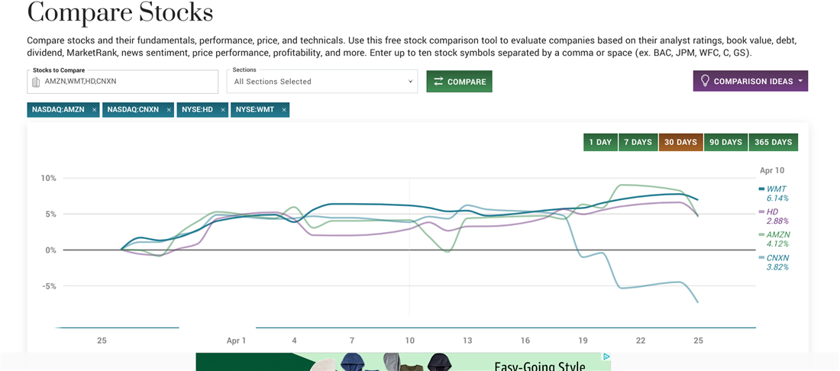Click the lightbulb icon on Comparison Ideas
Image resolution: width=840 pixels, height=371 pixels.
[705, 81]
